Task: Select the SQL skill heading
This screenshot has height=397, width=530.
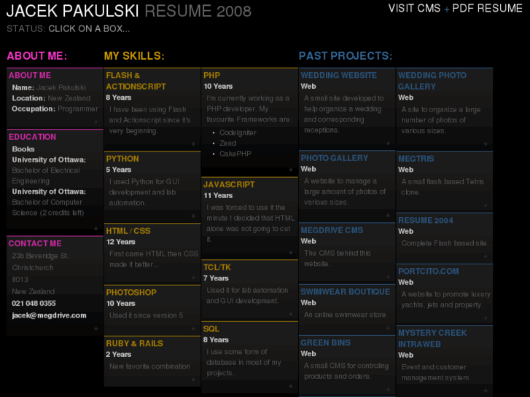Action: coord(211,329)
